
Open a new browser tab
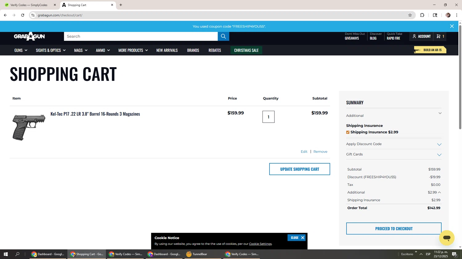[121, 5]
